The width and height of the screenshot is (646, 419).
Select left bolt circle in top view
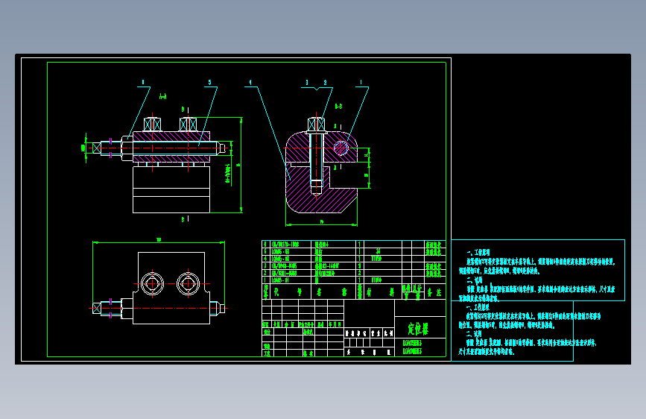(x=153, y=284)
